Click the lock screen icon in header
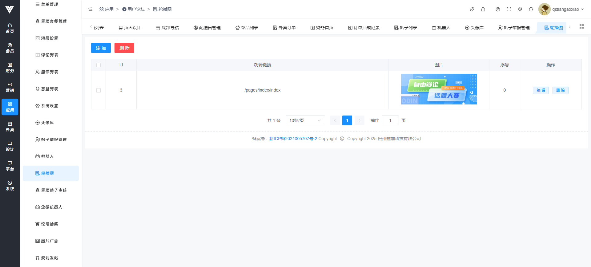 pyautogui.click(x=483, y=9)
